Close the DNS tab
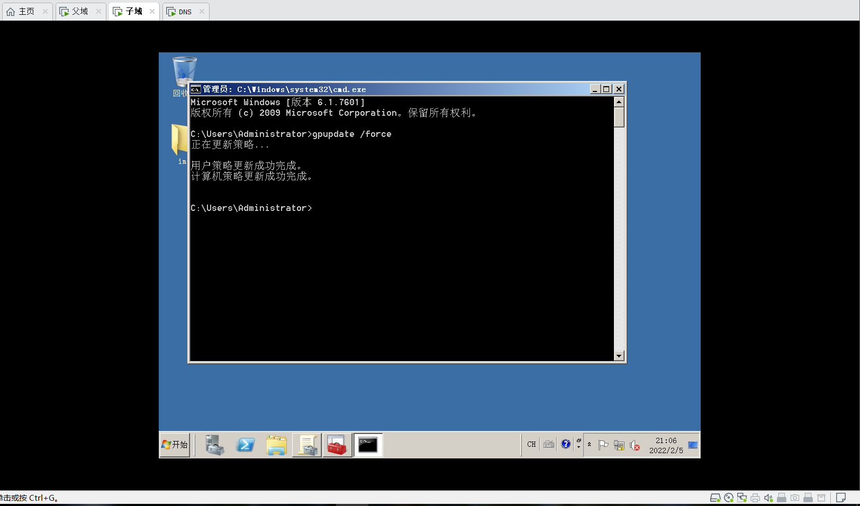 point(202,12)
